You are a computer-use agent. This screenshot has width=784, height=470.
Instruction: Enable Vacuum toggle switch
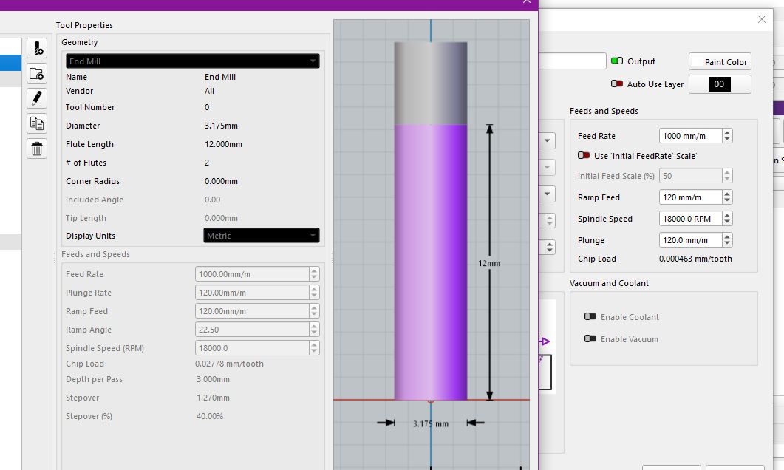(590, 339)
